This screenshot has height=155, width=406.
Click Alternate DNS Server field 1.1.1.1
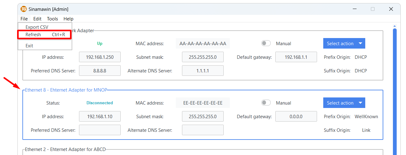coord(203,71)
